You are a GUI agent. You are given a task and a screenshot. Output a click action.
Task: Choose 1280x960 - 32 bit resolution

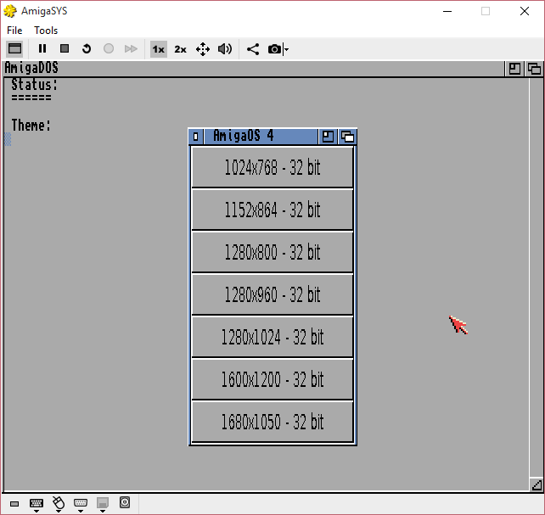coord(272,294)
